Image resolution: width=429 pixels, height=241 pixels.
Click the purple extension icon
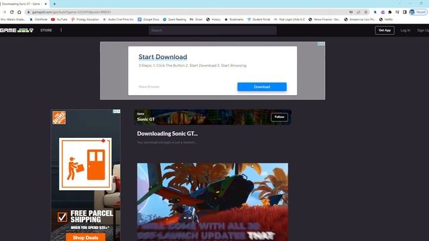point(383,12)
